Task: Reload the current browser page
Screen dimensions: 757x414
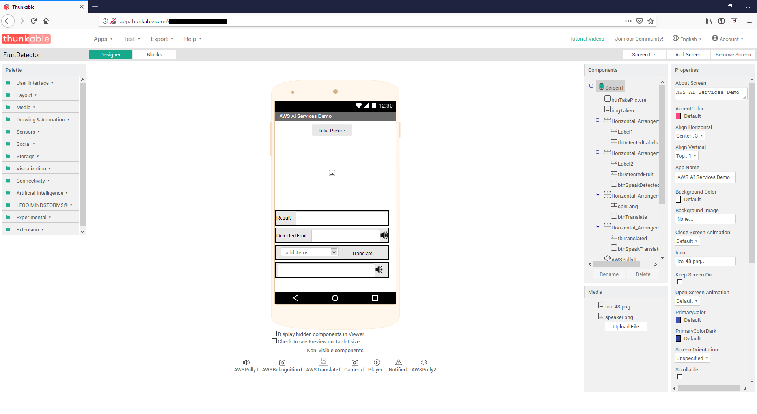Action: tap(34, 21)
